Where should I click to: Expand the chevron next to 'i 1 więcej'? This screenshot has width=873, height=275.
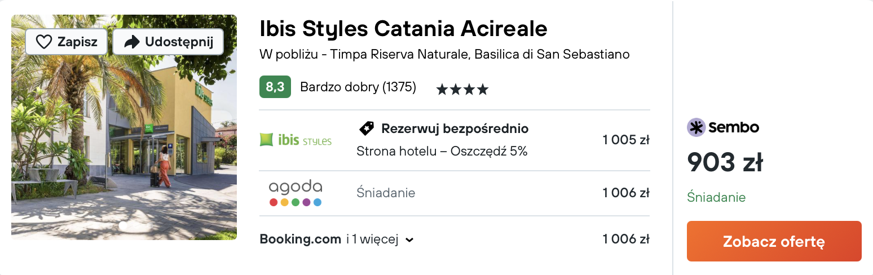(410, 240)
